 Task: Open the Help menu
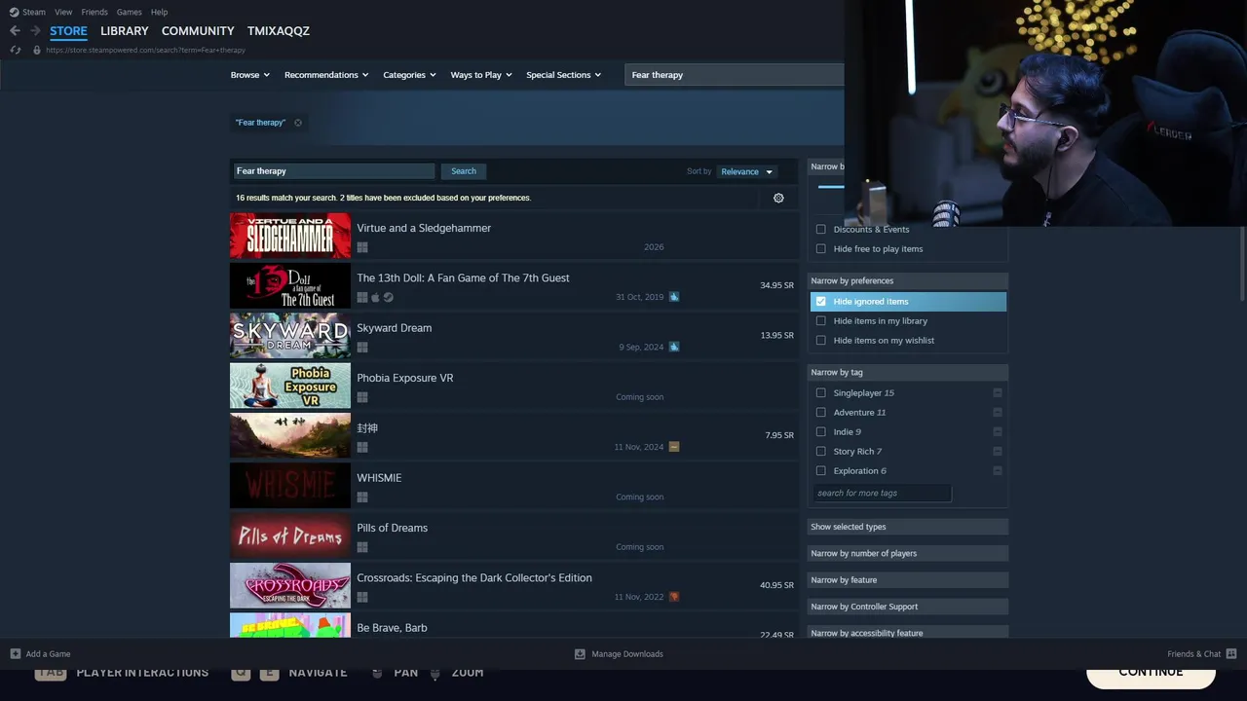tap(159, 12)
